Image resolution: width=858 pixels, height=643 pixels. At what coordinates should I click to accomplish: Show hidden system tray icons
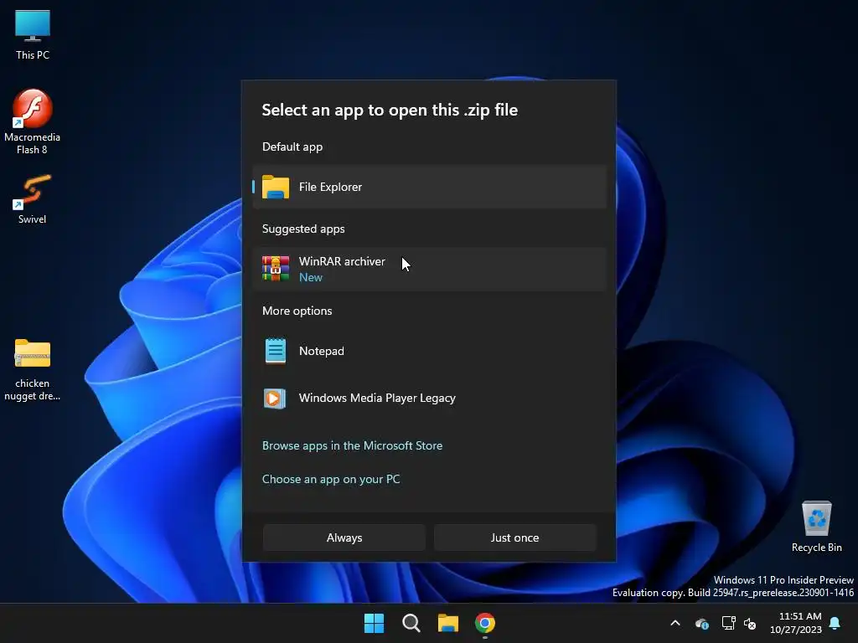pos(675,623)
